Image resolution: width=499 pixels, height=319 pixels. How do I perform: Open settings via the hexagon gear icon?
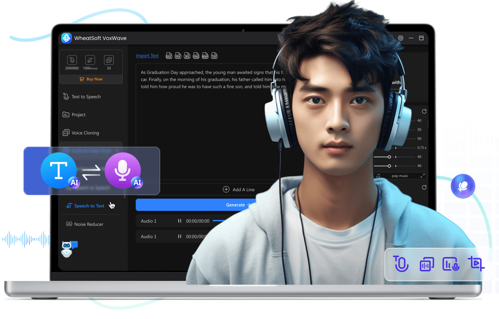pos(400,38)
